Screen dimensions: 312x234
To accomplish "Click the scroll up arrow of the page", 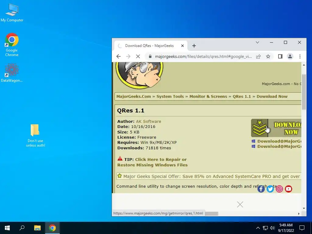I will [304, 65].
